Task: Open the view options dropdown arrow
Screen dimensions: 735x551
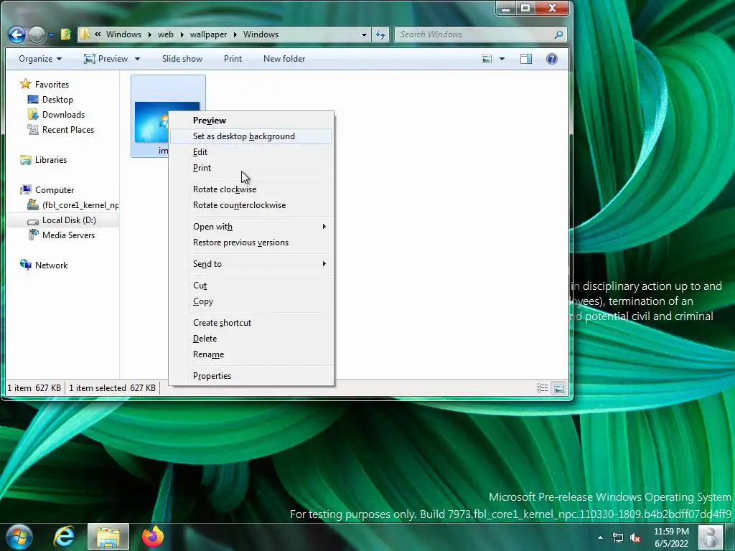Action: click(x=502, y=59)
